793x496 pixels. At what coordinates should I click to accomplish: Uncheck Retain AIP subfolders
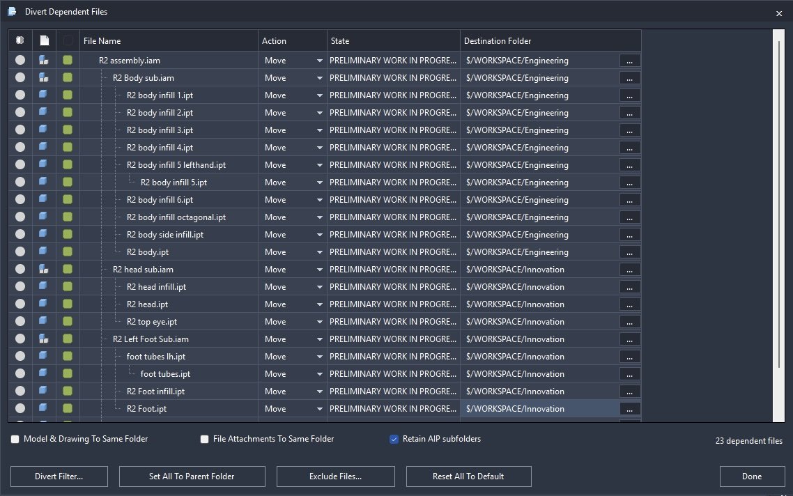[x=394, y=440]
